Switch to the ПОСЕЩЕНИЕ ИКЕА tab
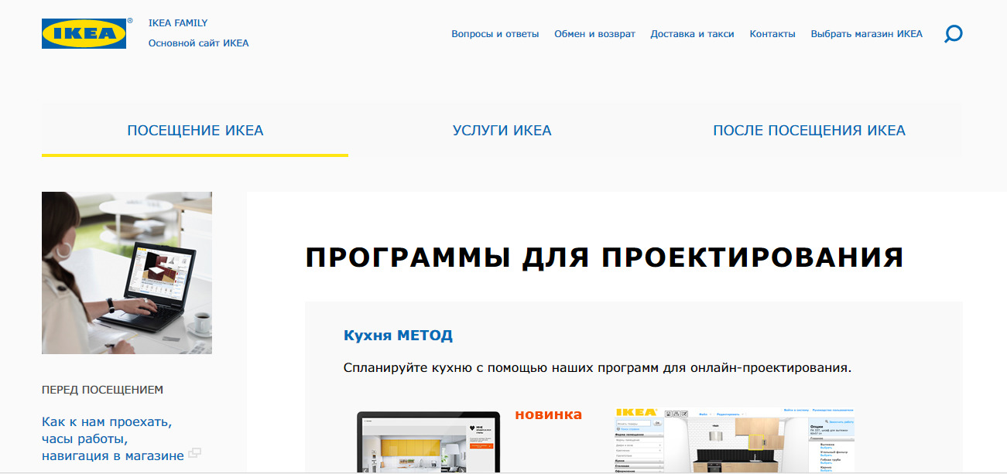This screenshot has height=474, width=1007. (x=195, y=131)
